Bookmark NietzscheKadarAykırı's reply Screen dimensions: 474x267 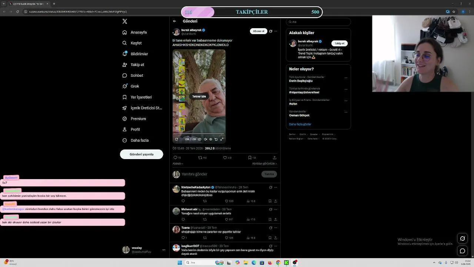(x=270, y=201)
